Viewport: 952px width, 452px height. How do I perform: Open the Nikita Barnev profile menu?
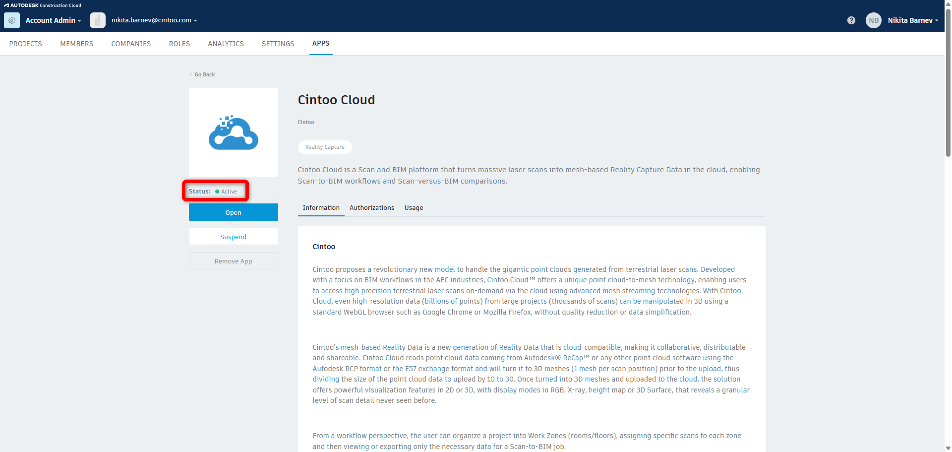(913, 20)
